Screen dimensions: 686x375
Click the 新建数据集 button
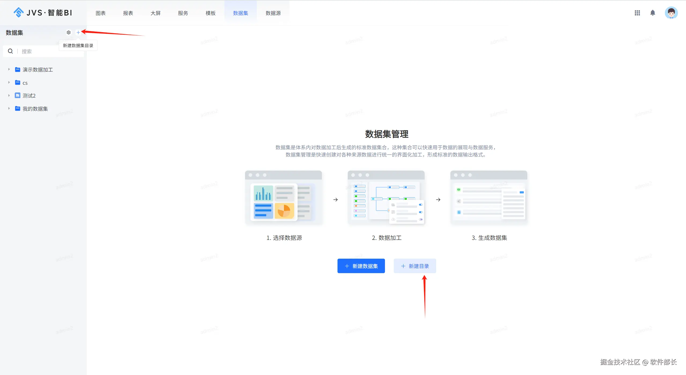point(361,266)
